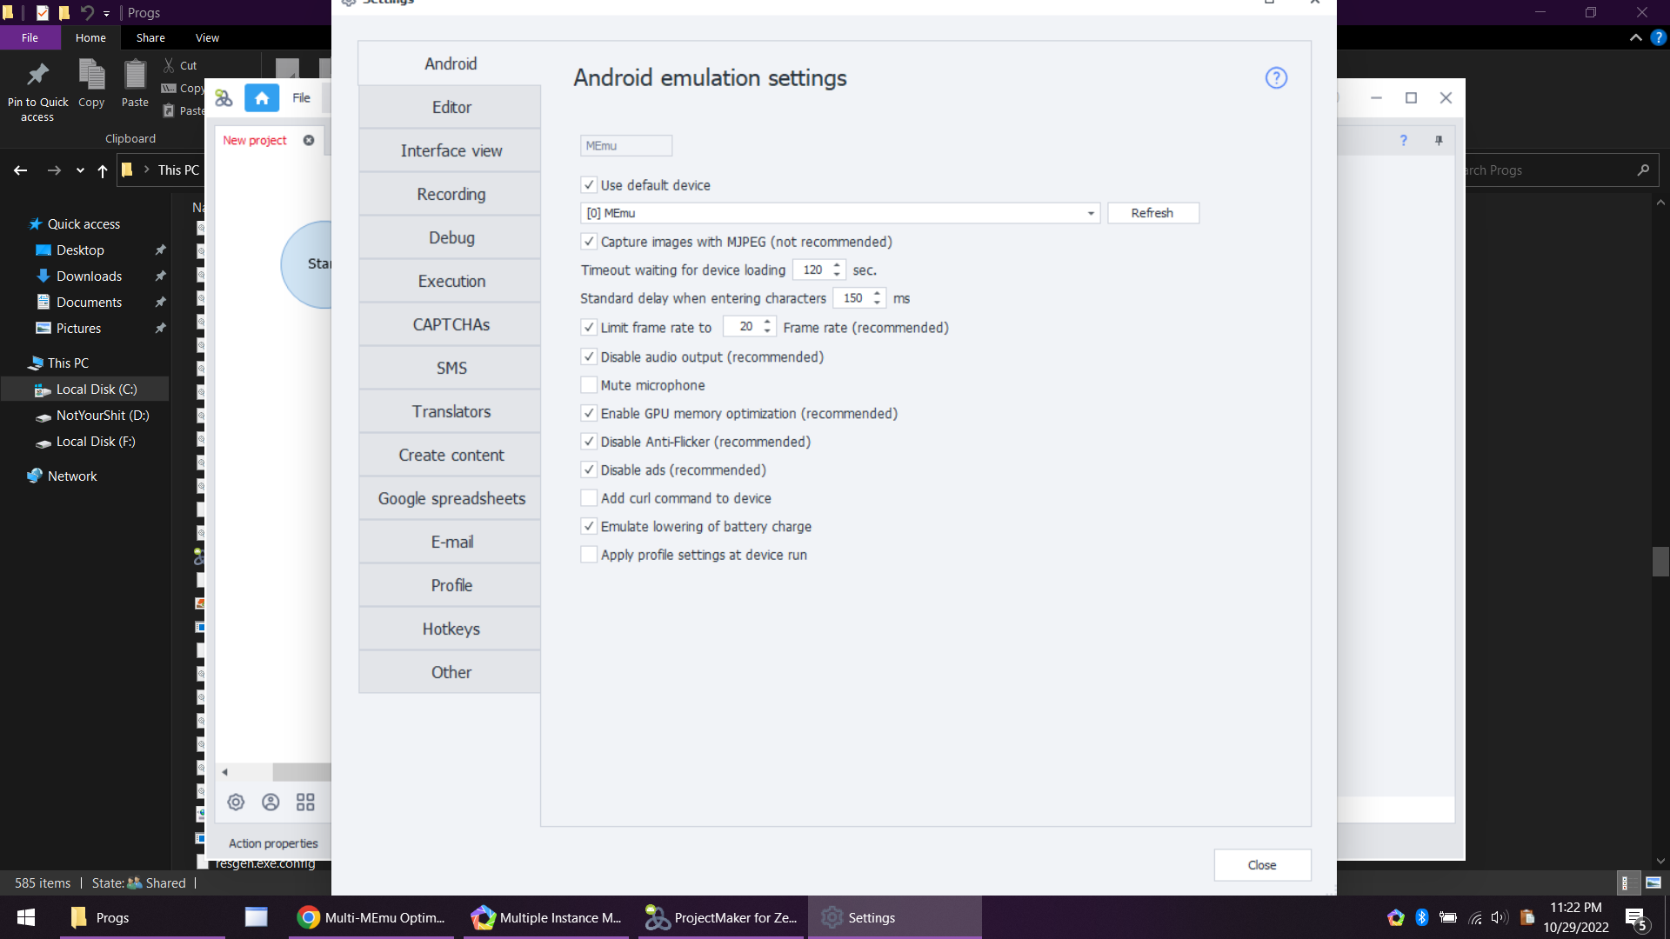Click the four-squares grid icon
This screenshot has width=1670, height=939.
coord(305,802)
